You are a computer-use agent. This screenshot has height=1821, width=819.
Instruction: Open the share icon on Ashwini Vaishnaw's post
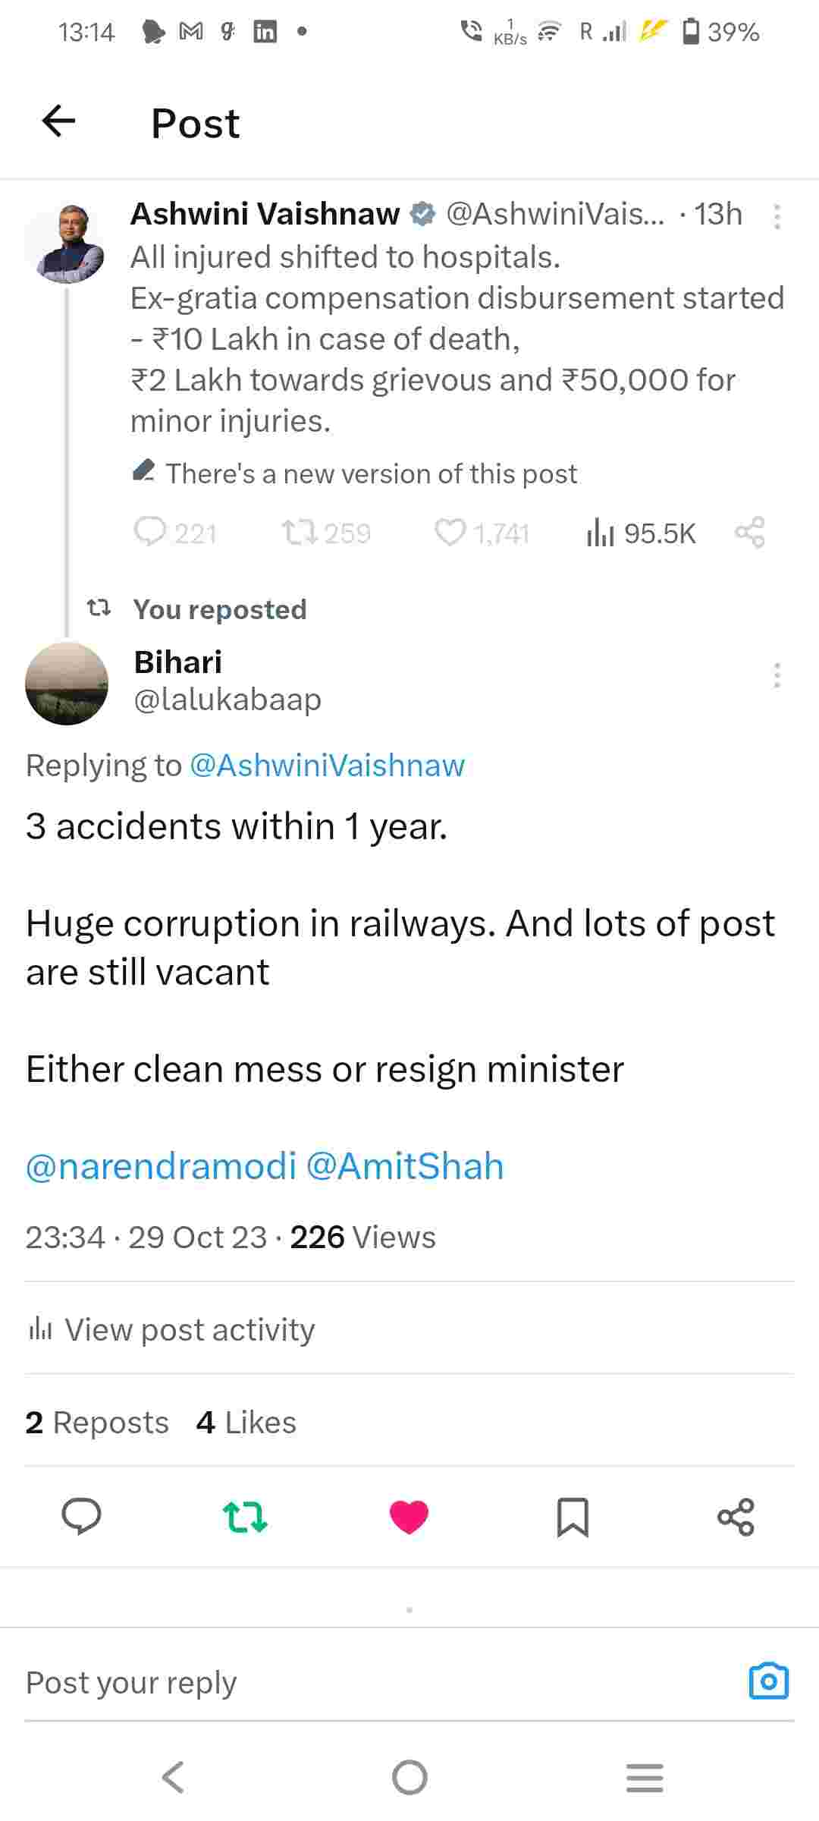(752, 533)
